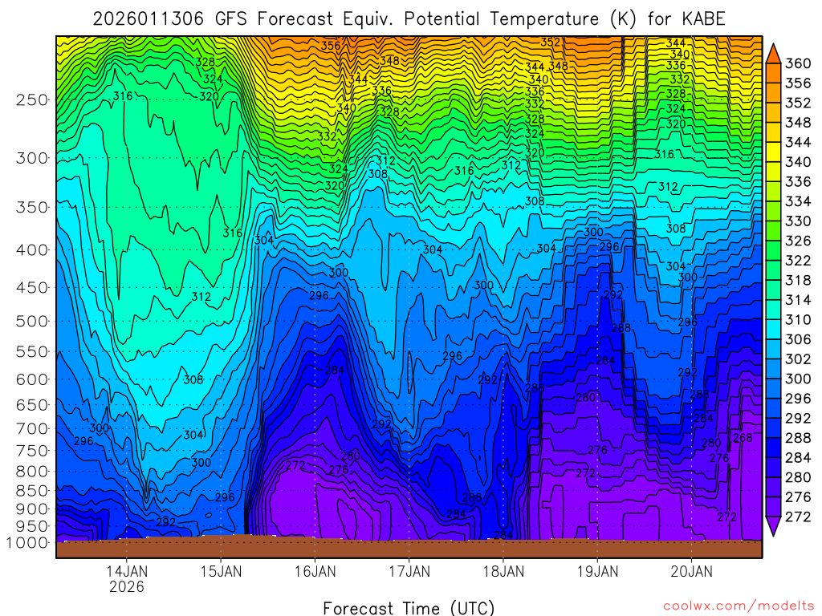Click the 310 value on the color legend

[x=798, y=319]
